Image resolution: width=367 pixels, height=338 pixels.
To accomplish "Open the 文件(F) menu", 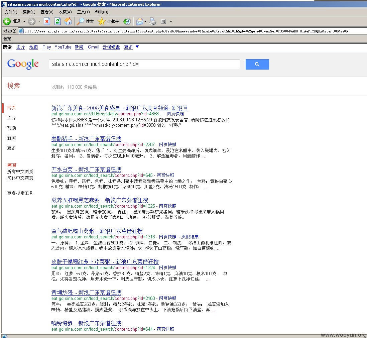I will click(x=11, y=12).
